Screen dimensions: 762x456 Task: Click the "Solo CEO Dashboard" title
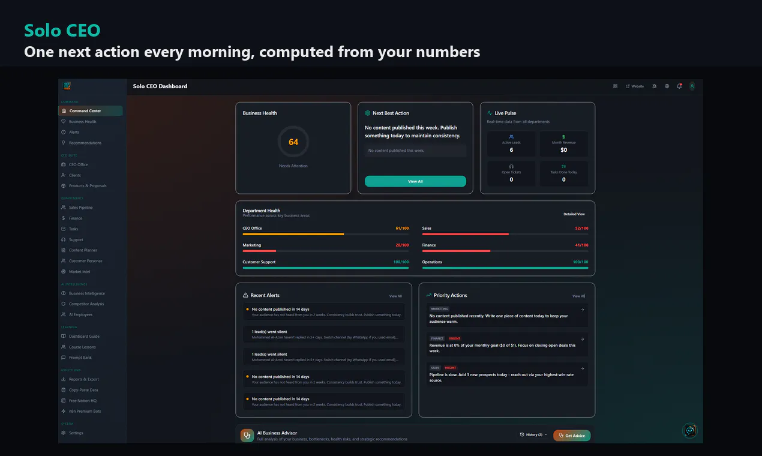160,86
